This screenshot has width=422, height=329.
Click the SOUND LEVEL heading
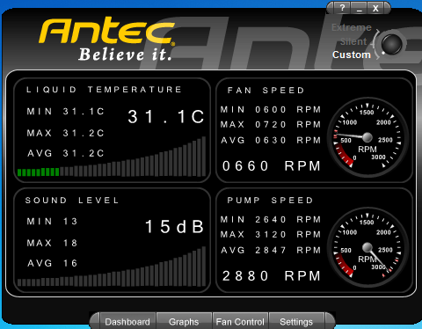[x=72, y=201]
